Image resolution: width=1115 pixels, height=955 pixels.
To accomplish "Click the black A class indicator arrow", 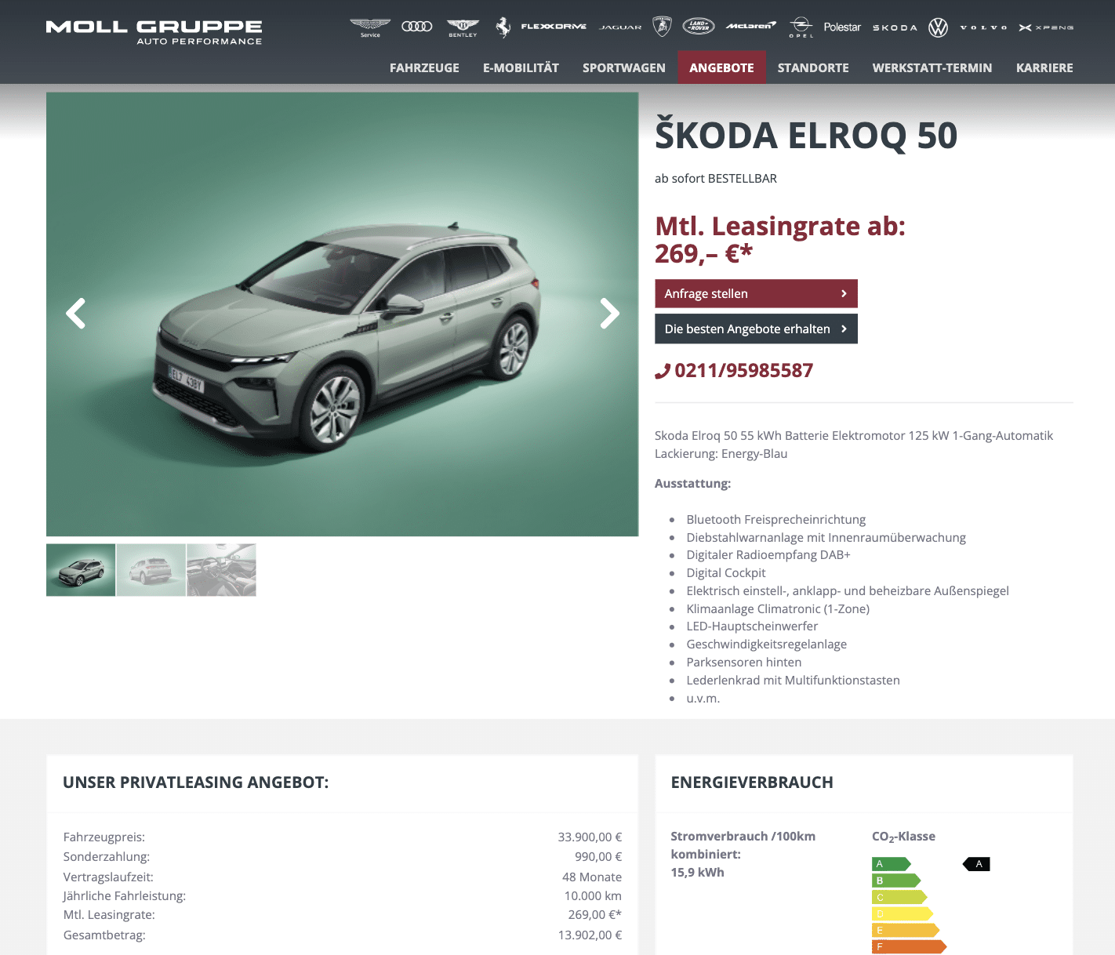I will (x=977, y=864).
